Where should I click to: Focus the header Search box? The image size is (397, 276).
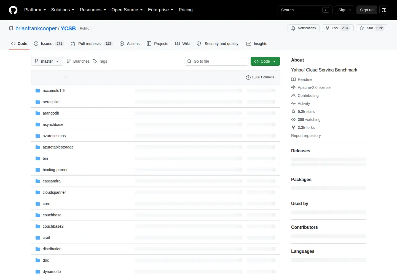pos(305,10)
